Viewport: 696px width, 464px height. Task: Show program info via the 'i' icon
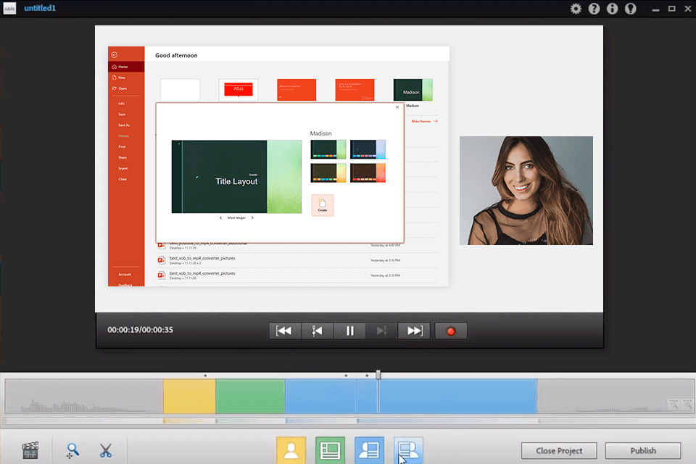pyautogui.click(x=612, y=9)
